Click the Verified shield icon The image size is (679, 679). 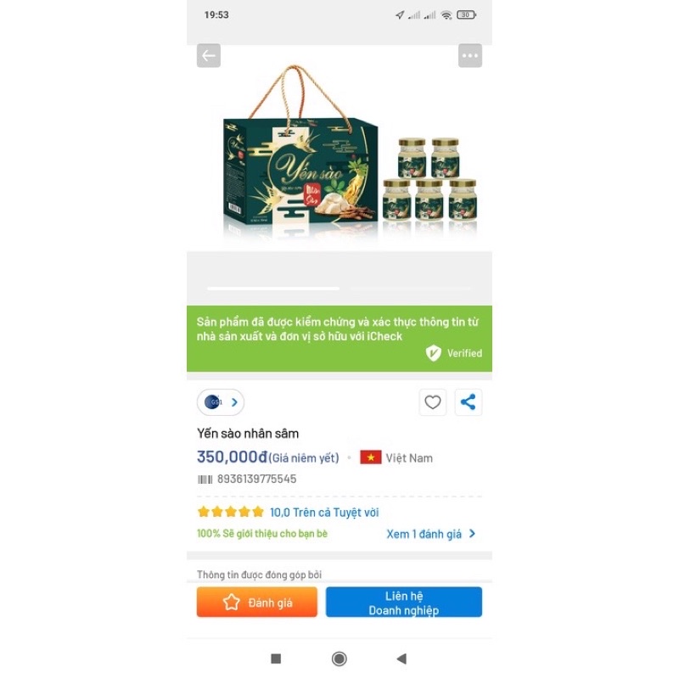433,353
